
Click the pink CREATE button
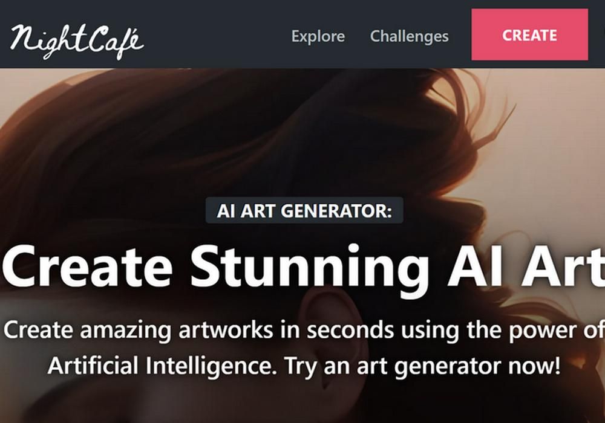click(x=529, y=34)
